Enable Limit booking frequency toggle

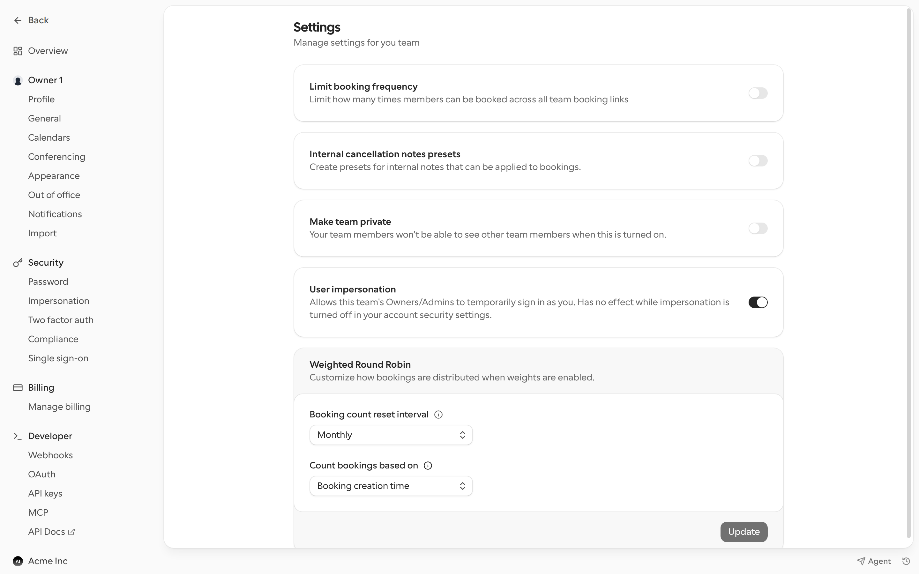[x=758, y=93]
